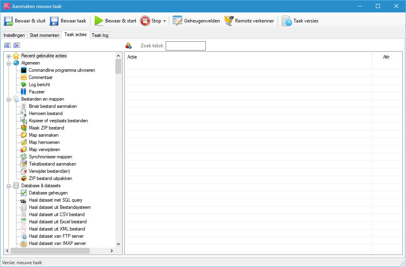Screen dimensions: 406x267
Task: Select Synchroniseer mappen action
Action: tap(50, 157)
